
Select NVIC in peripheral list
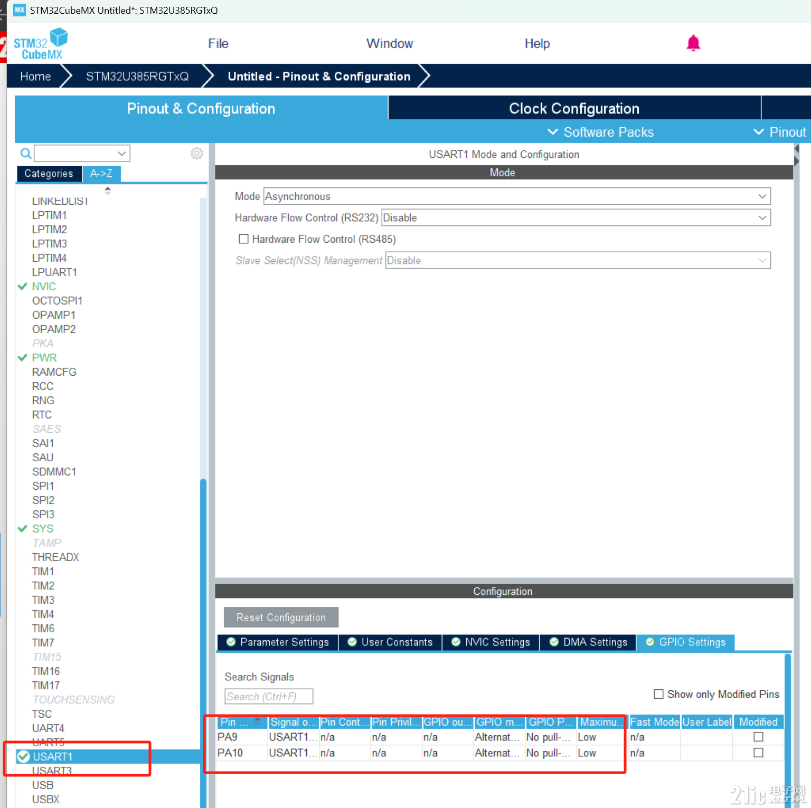click(44, 287)
